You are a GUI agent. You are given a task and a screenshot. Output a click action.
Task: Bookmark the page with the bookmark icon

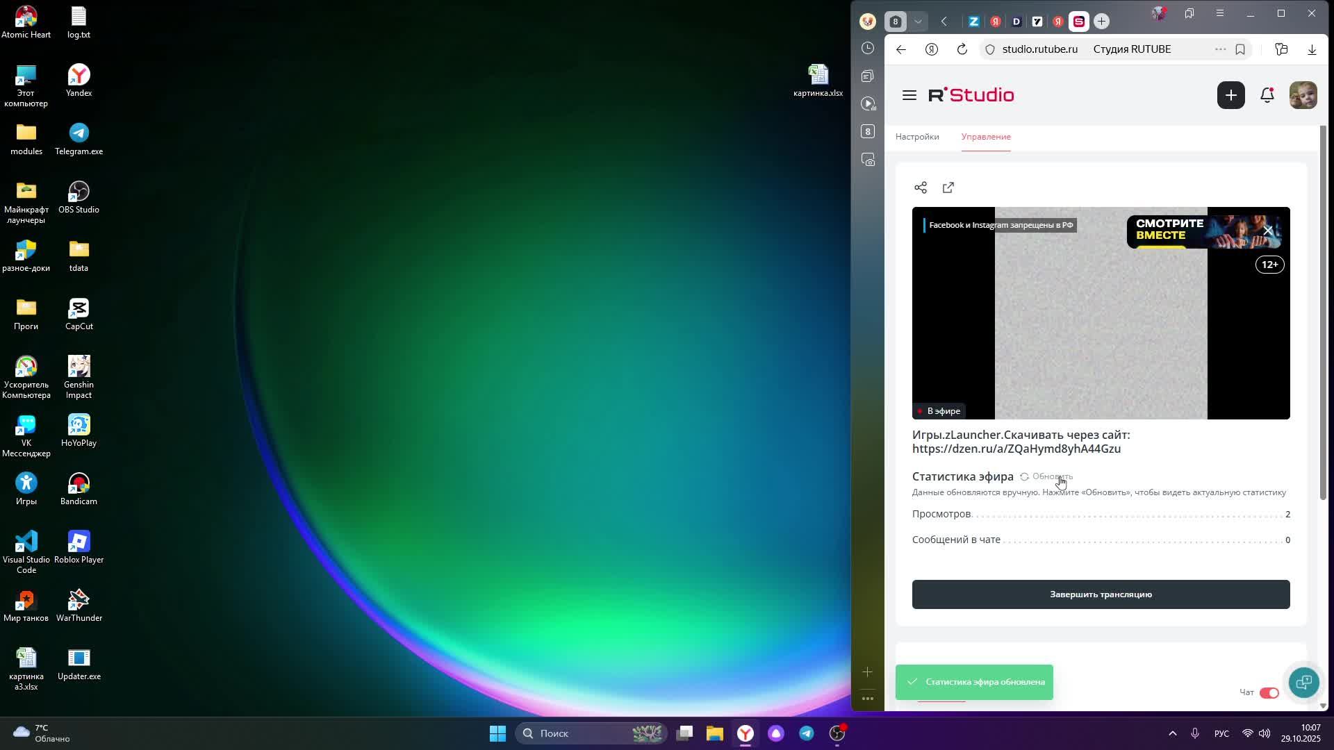(1240, 49)
